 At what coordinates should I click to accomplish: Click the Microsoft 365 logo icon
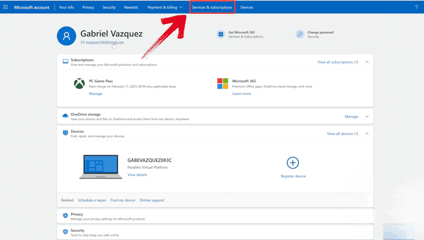coord(223,84)
